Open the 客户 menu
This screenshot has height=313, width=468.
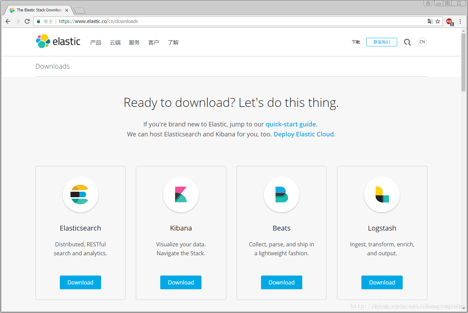click(x=154, y=42)
